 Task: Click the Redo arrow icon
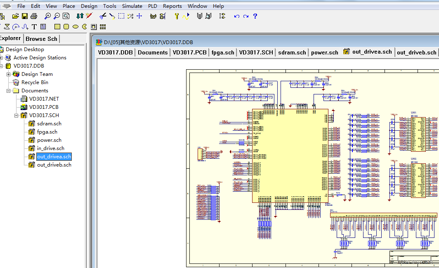point(245,16)
